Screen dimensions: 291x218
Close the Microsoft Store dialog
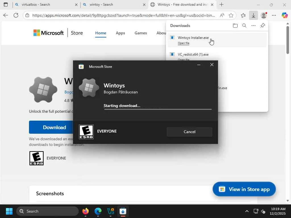point(212,65)
